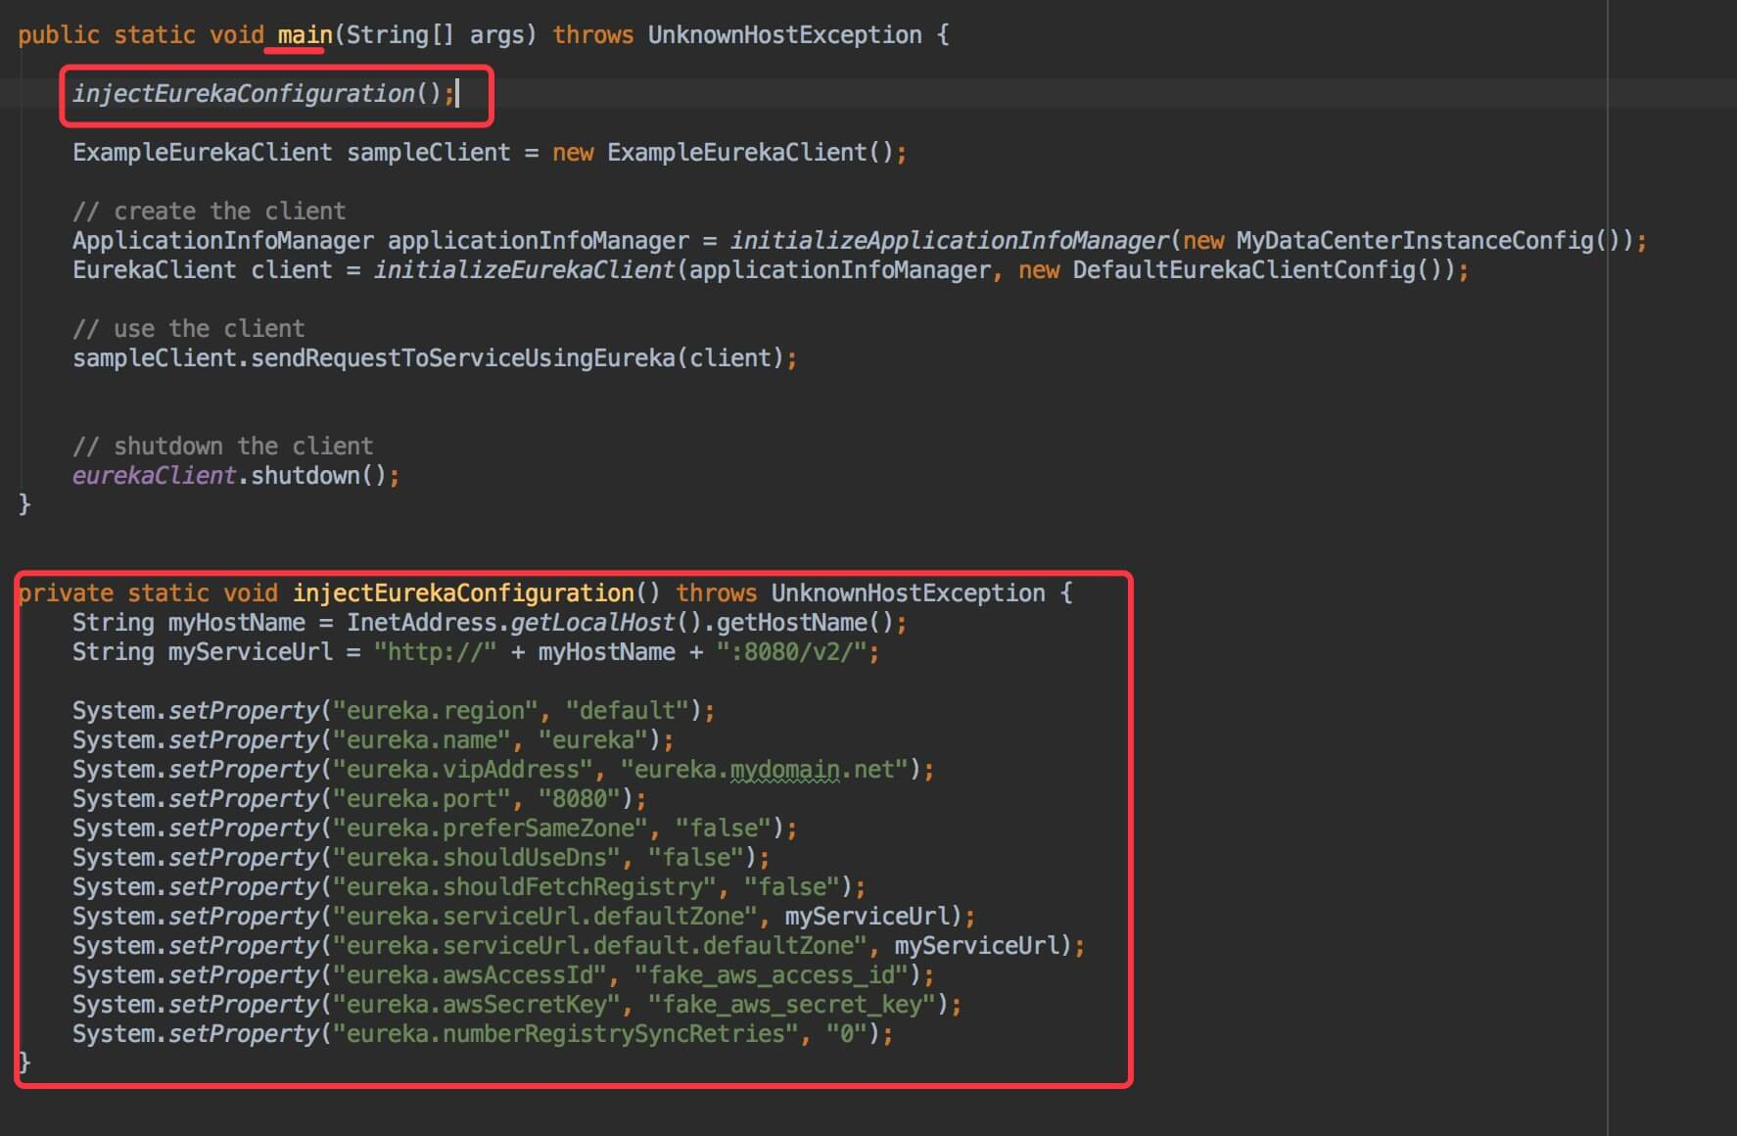Click "sendRequestToServiceUsingEureka" method call
The width and height of the screenshot is (1737, 1136).
point(463,358)
